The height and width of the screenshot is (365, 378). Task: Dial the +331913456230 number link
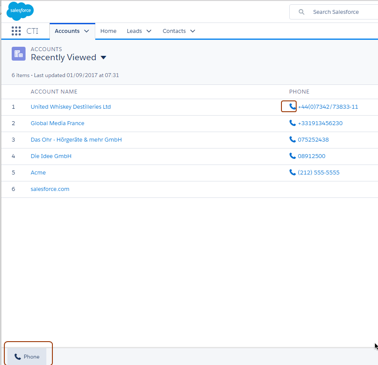tap(320, 123)
